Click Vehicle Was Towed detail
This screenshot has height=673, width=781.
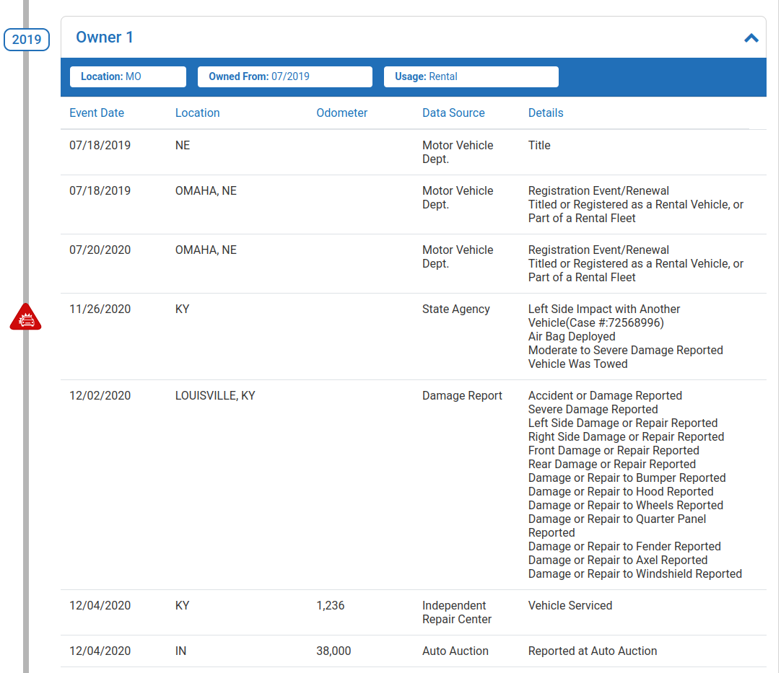coord(577,364)
